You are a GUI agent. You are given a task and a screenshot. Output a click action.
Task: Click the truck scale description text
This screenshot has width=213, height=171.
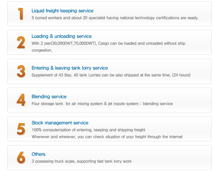[x=81, y=161]
